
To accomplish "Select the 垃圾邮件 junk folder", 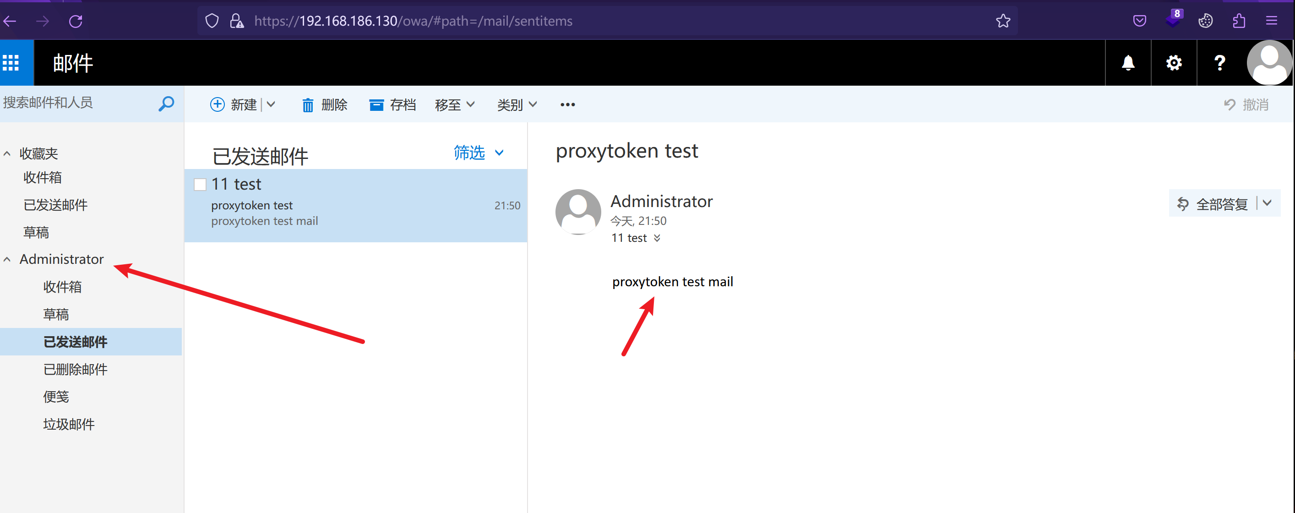I will [x=69, y=424].
